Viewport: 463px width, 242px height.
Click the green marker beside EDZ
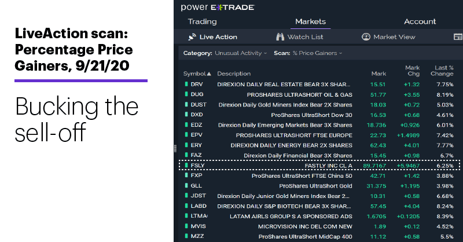[186, 124]
